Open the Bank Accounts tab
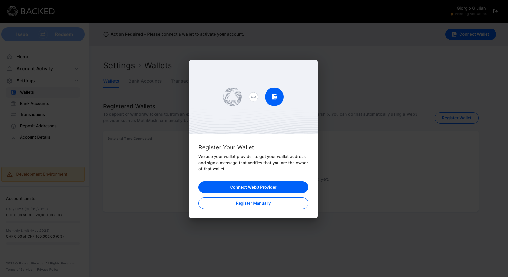 [145, 81]
